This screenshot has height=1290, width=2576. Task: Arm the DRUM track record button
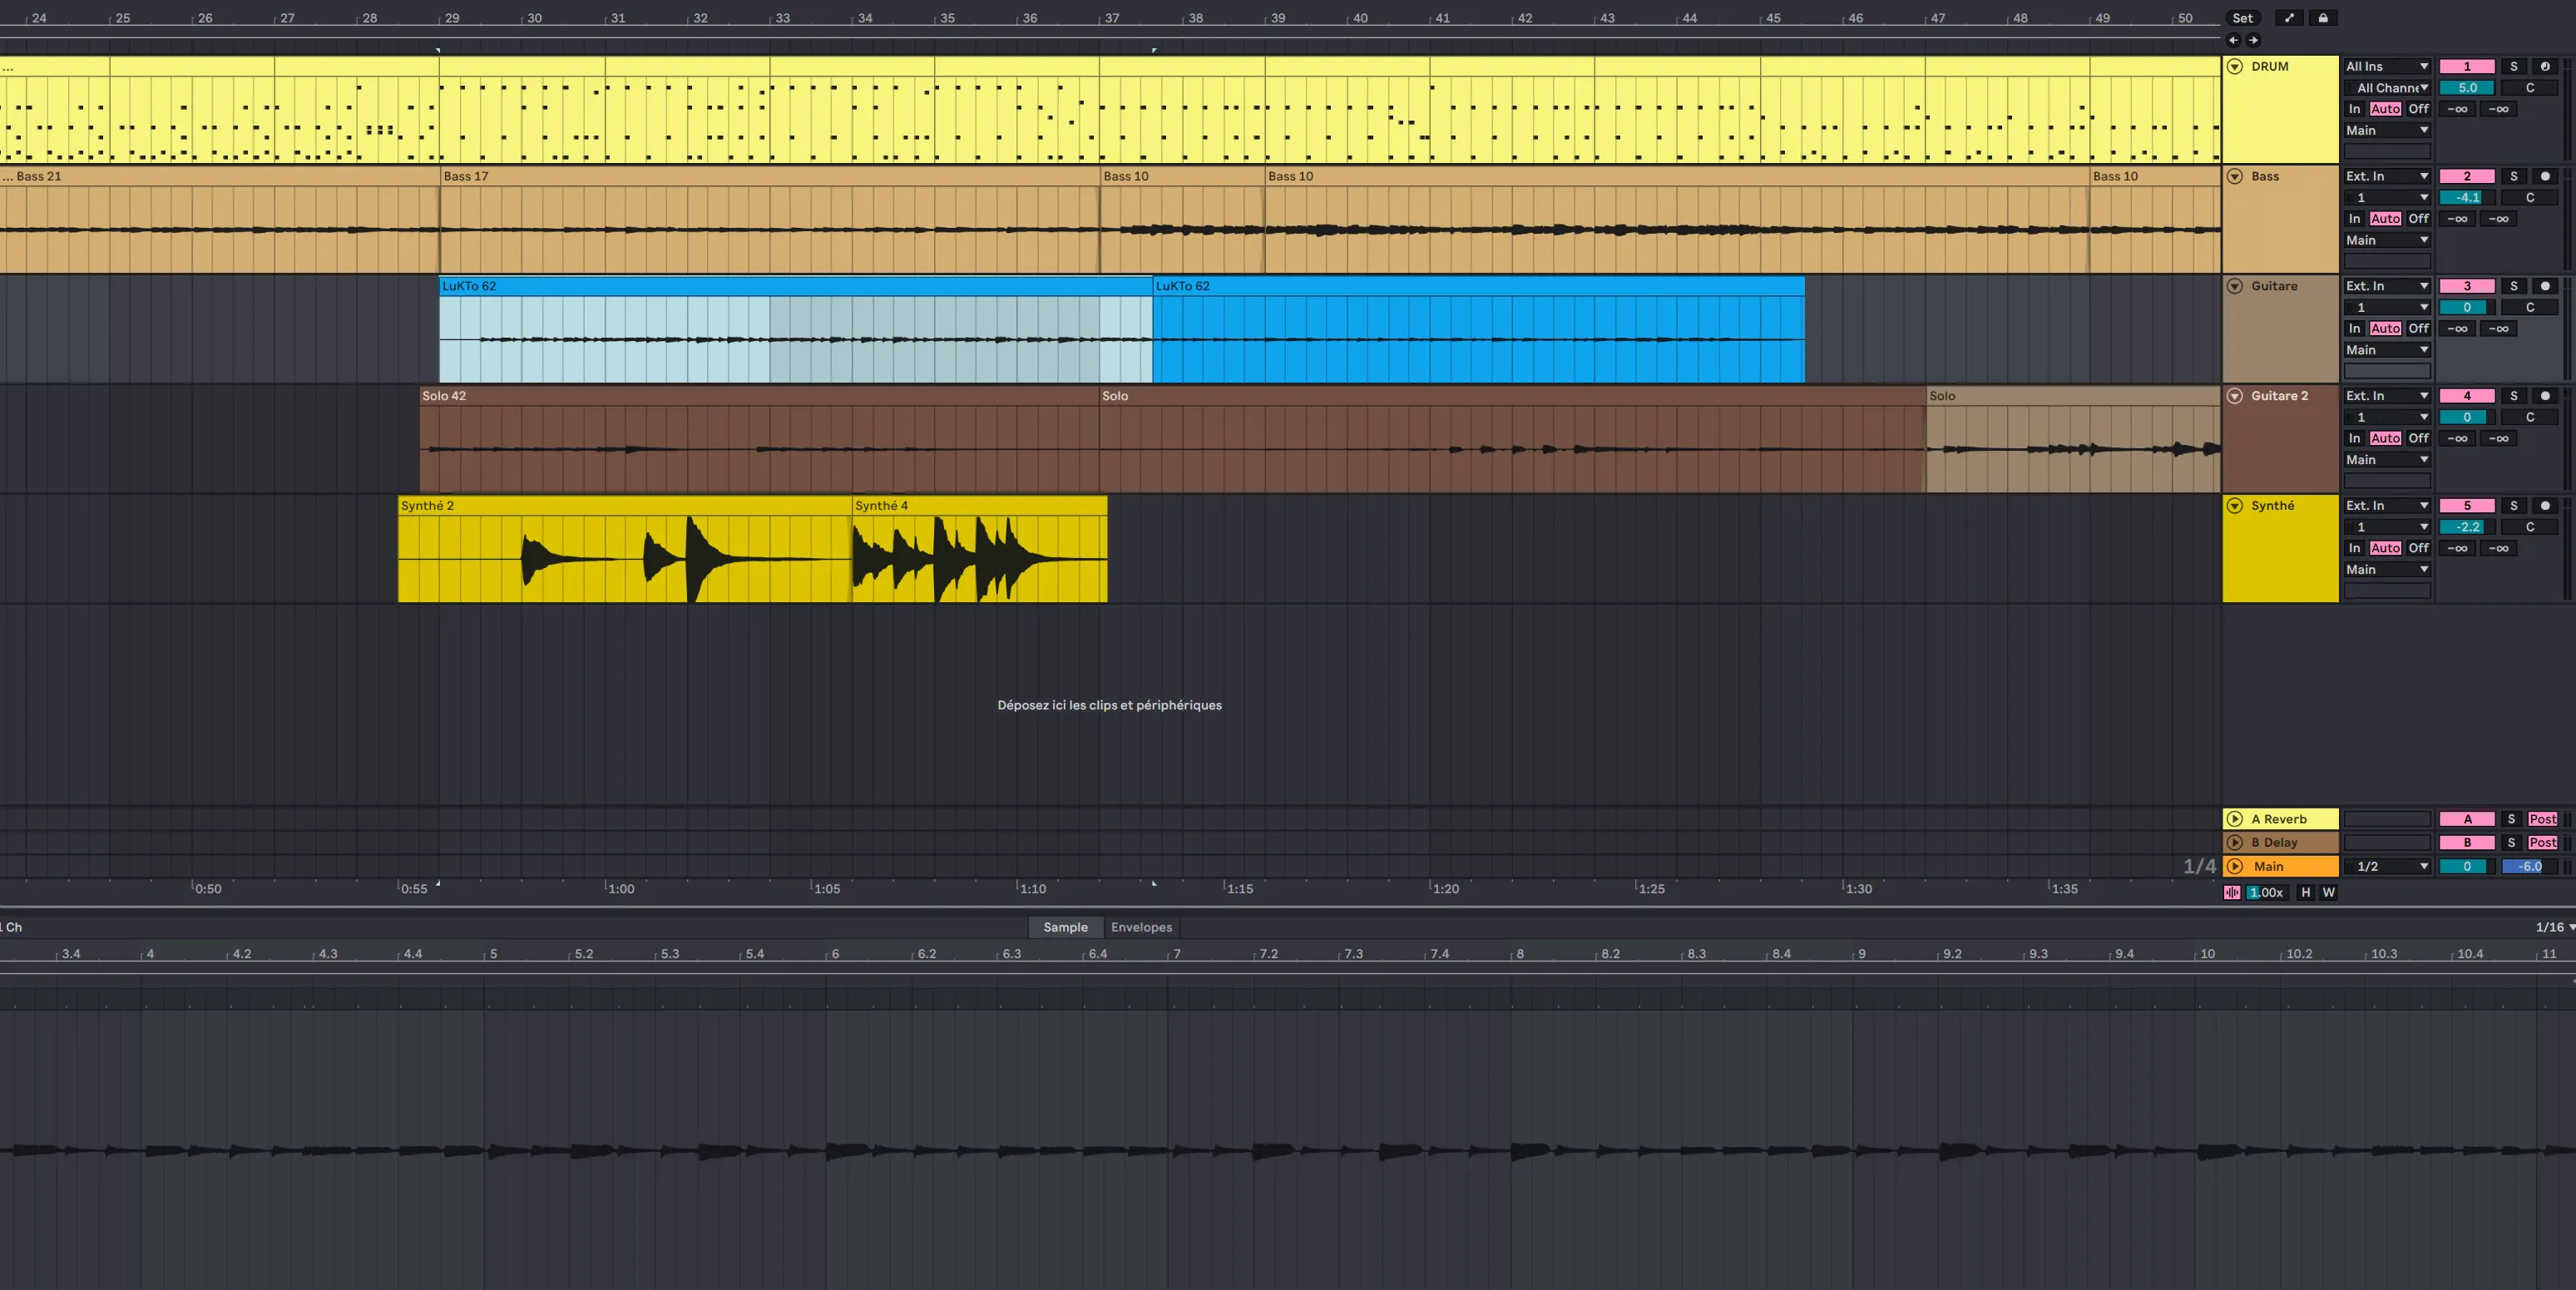[x=2545, y=66]
